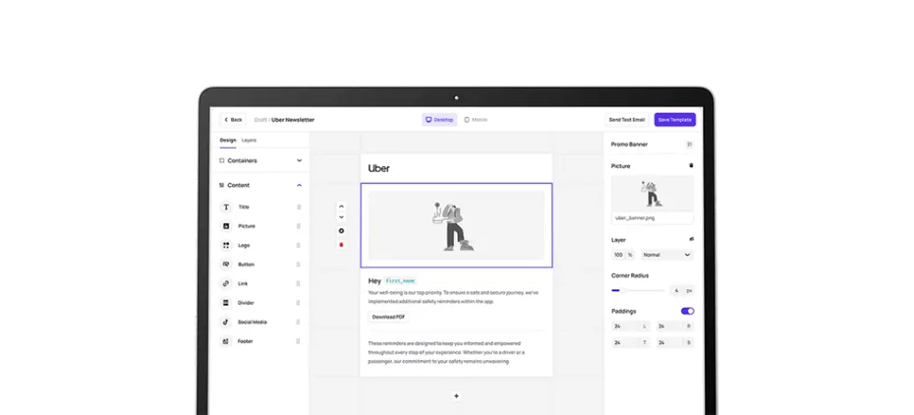Switch preview to Desktop view
The image size is (914, 415).
pyautogui.click(x=439, y=120)
